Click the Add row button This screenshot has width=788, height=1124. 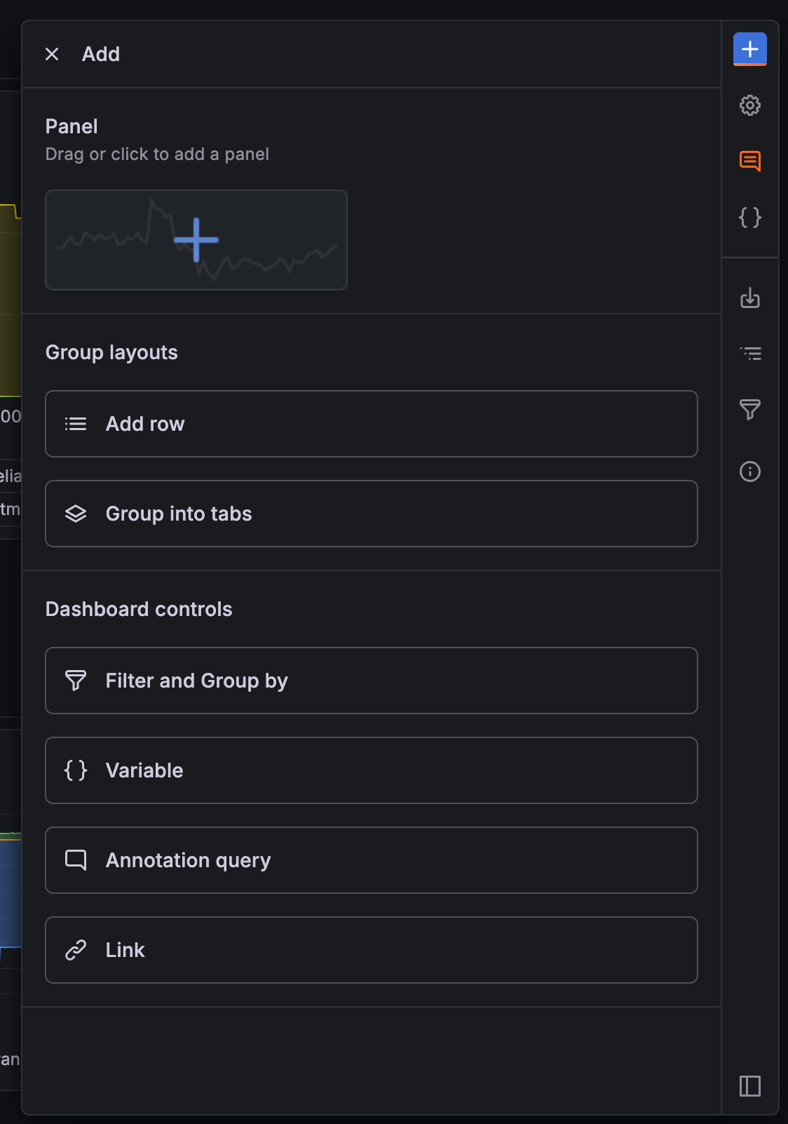[x=371, y=424]
